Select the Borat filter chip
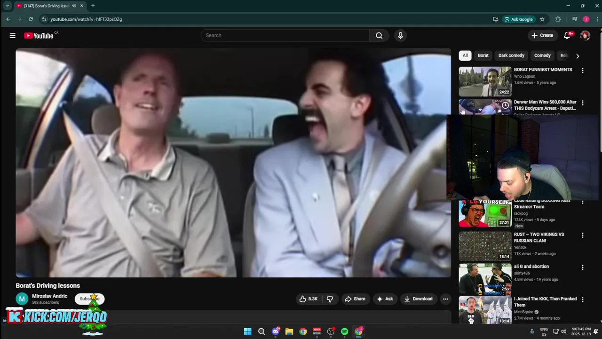 [483, 56]
